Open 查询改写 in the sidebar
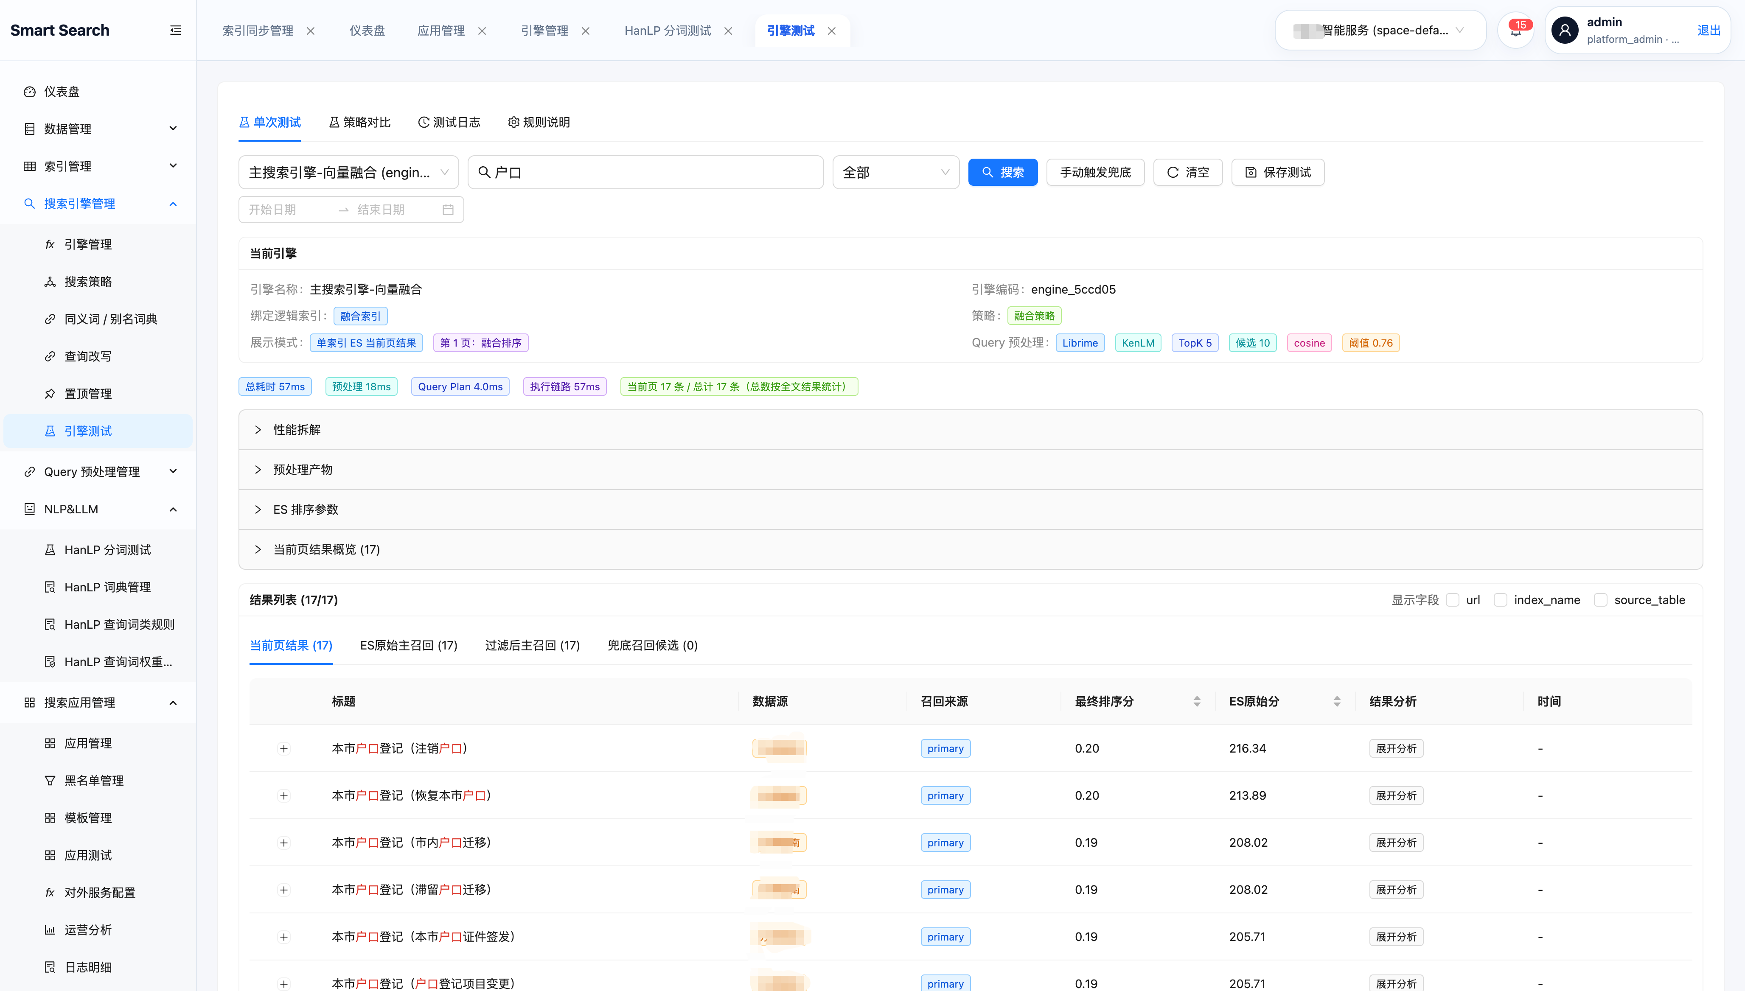This screenshot has height=991, width=1745. 98,357
